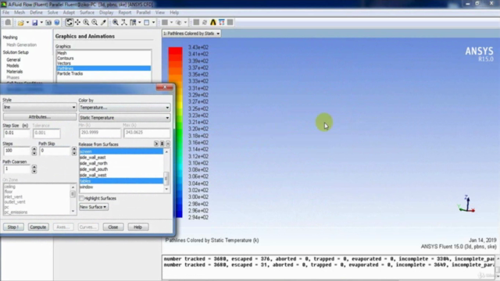Click the Compute button
500x281 pixels.
tap(38, 227)
